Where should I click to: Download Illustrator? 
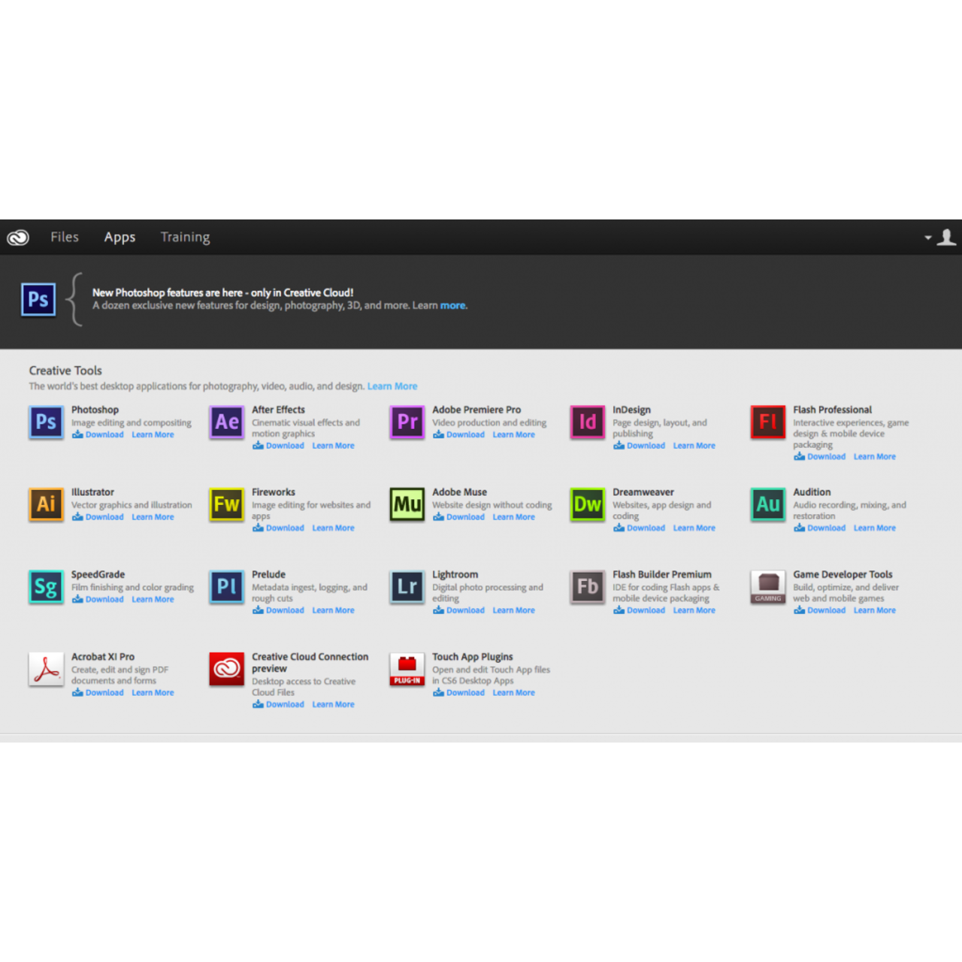98,517
